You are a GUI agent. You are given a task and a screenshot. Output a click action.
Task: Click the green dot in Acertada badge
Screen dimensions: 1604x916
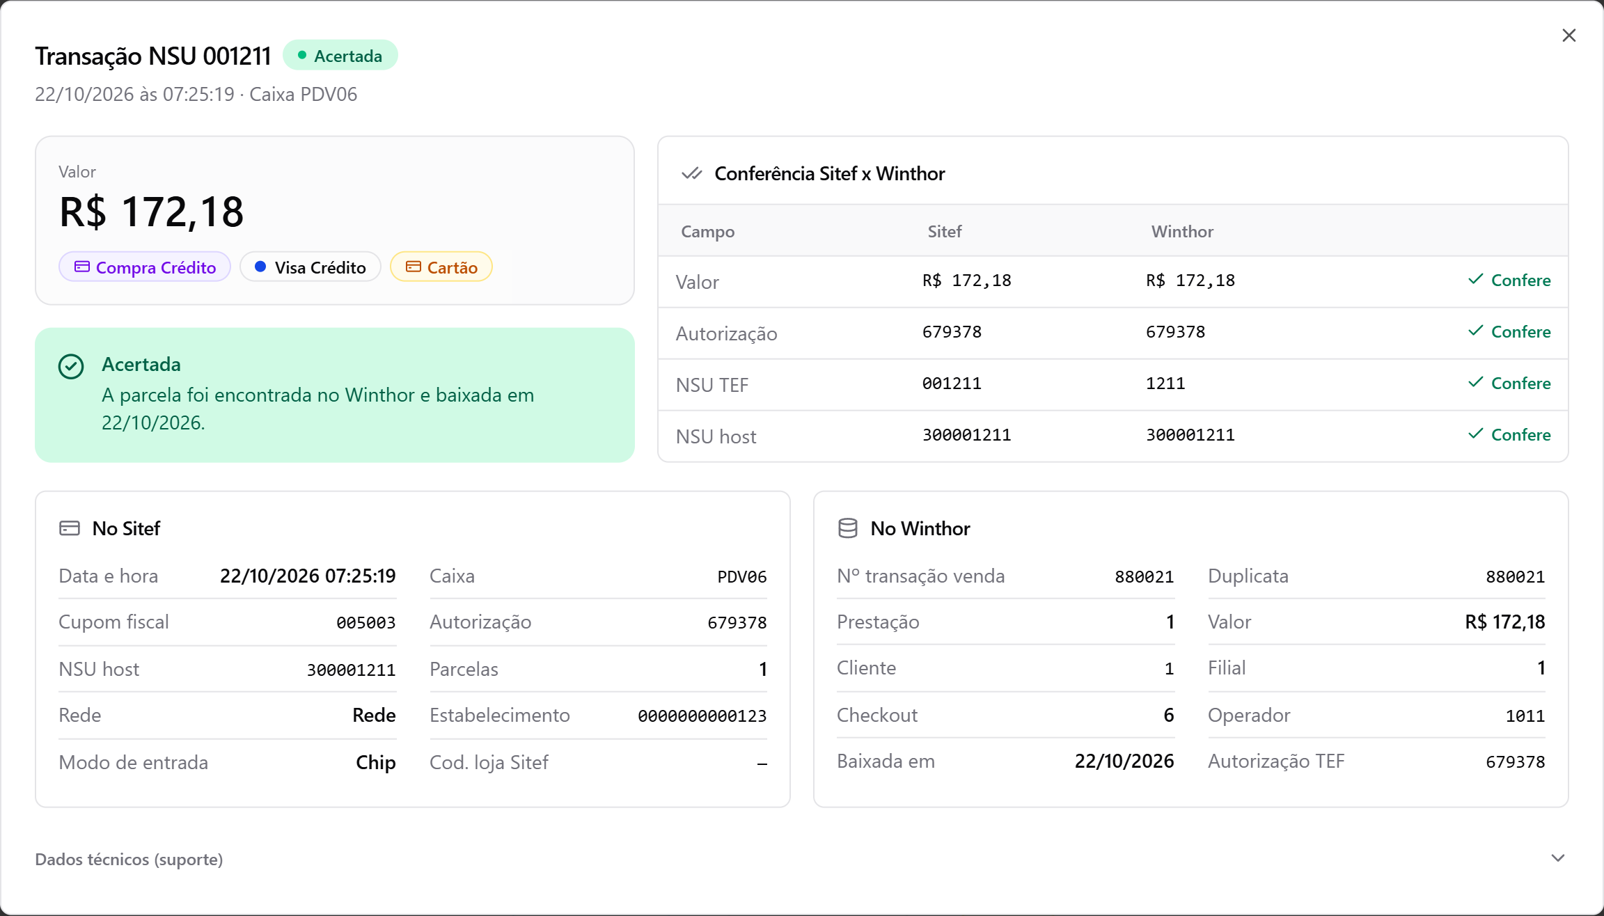coord(302,55)
